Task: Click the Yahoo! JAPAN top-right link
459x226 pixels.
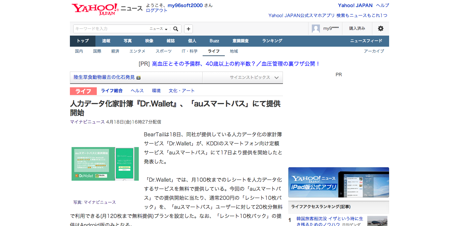Action: (x=355, y=5)
